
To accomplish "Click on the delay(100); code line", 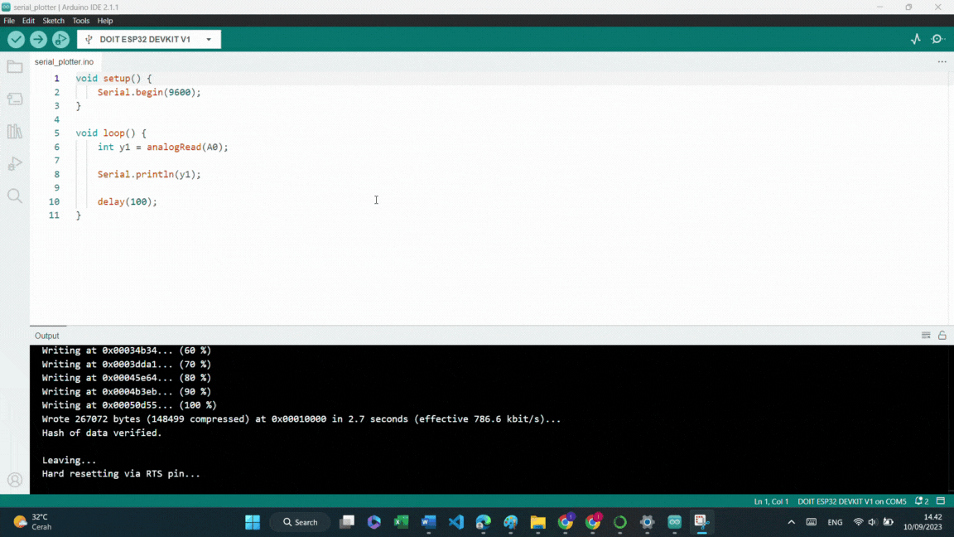I will pos(128,201).
